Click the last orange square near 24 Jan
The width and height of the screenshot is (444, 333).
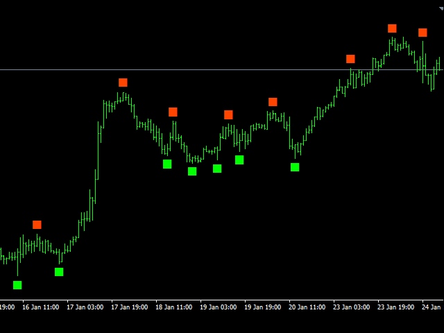(x=422, y=33)
